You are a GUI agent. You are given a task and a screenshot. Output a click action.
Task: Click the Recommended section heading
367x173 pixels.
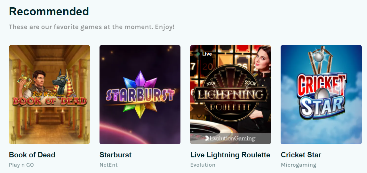(49, 11)
